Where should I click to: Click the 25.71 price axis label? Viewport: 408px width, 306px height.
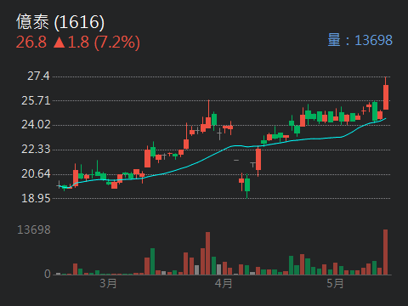coord(36,100)
